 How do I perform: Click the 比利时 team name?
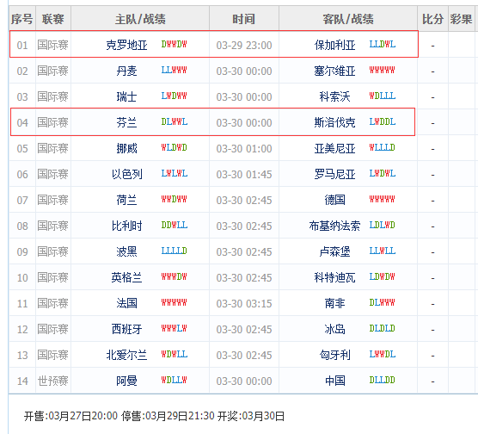click(126, 226)
